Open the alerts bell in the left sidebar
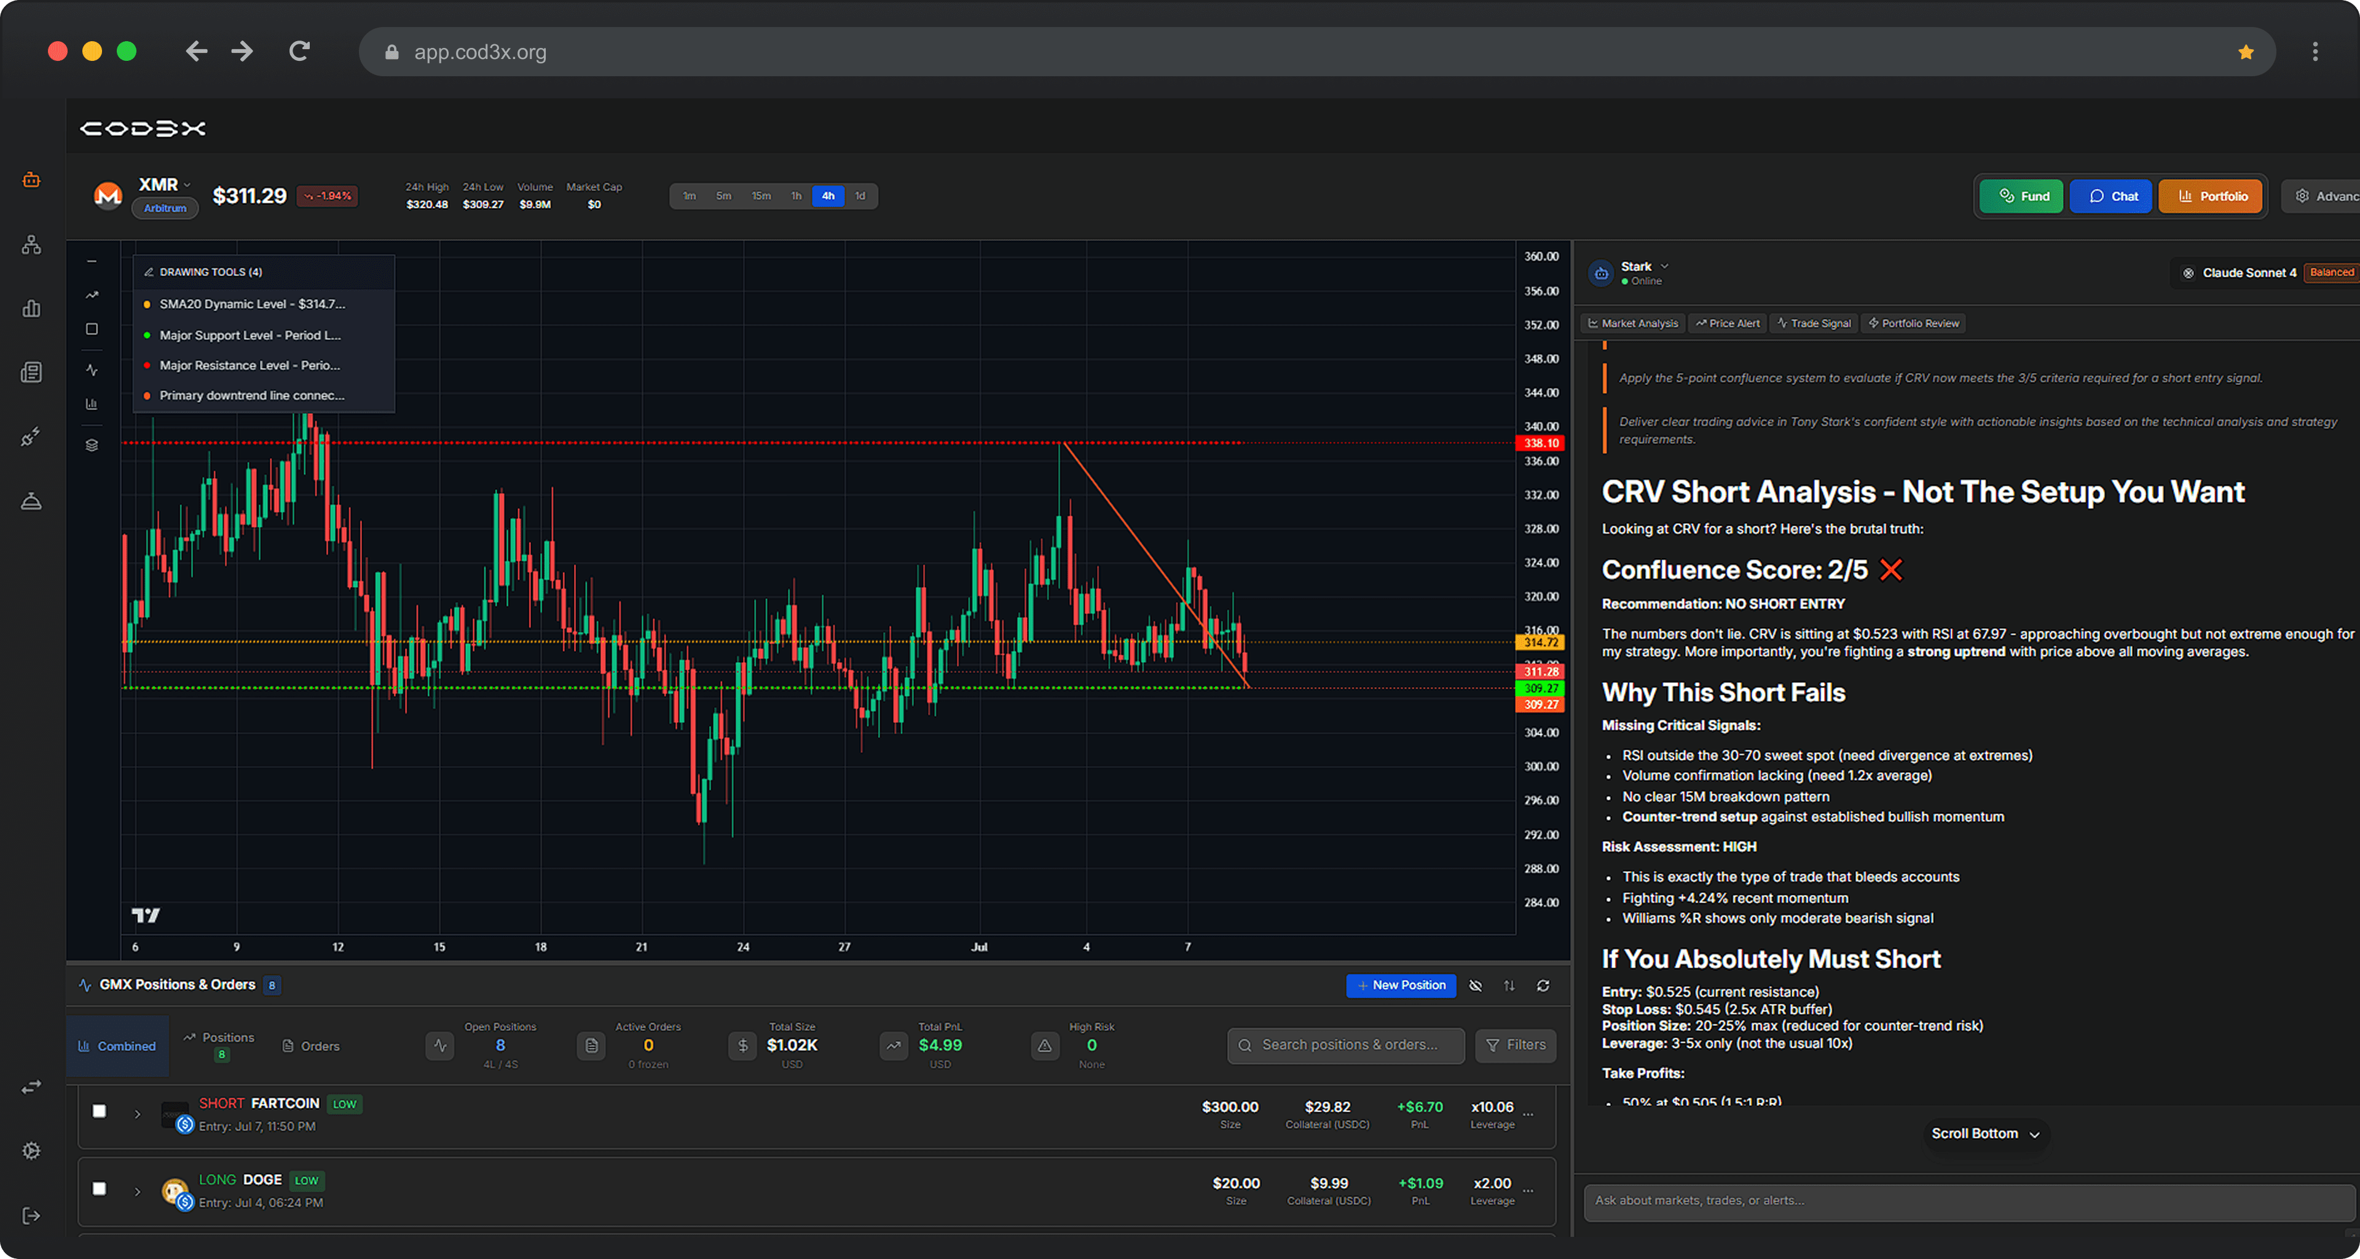Screen dimensions: 2360x1259 [31, 500]
